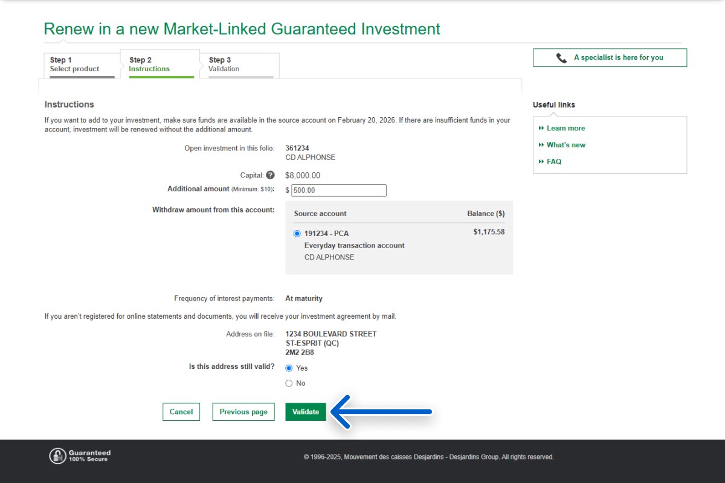This screenshot has height=483, width=725.
Task: Focus the Additional amount input field
Action: 338,190
